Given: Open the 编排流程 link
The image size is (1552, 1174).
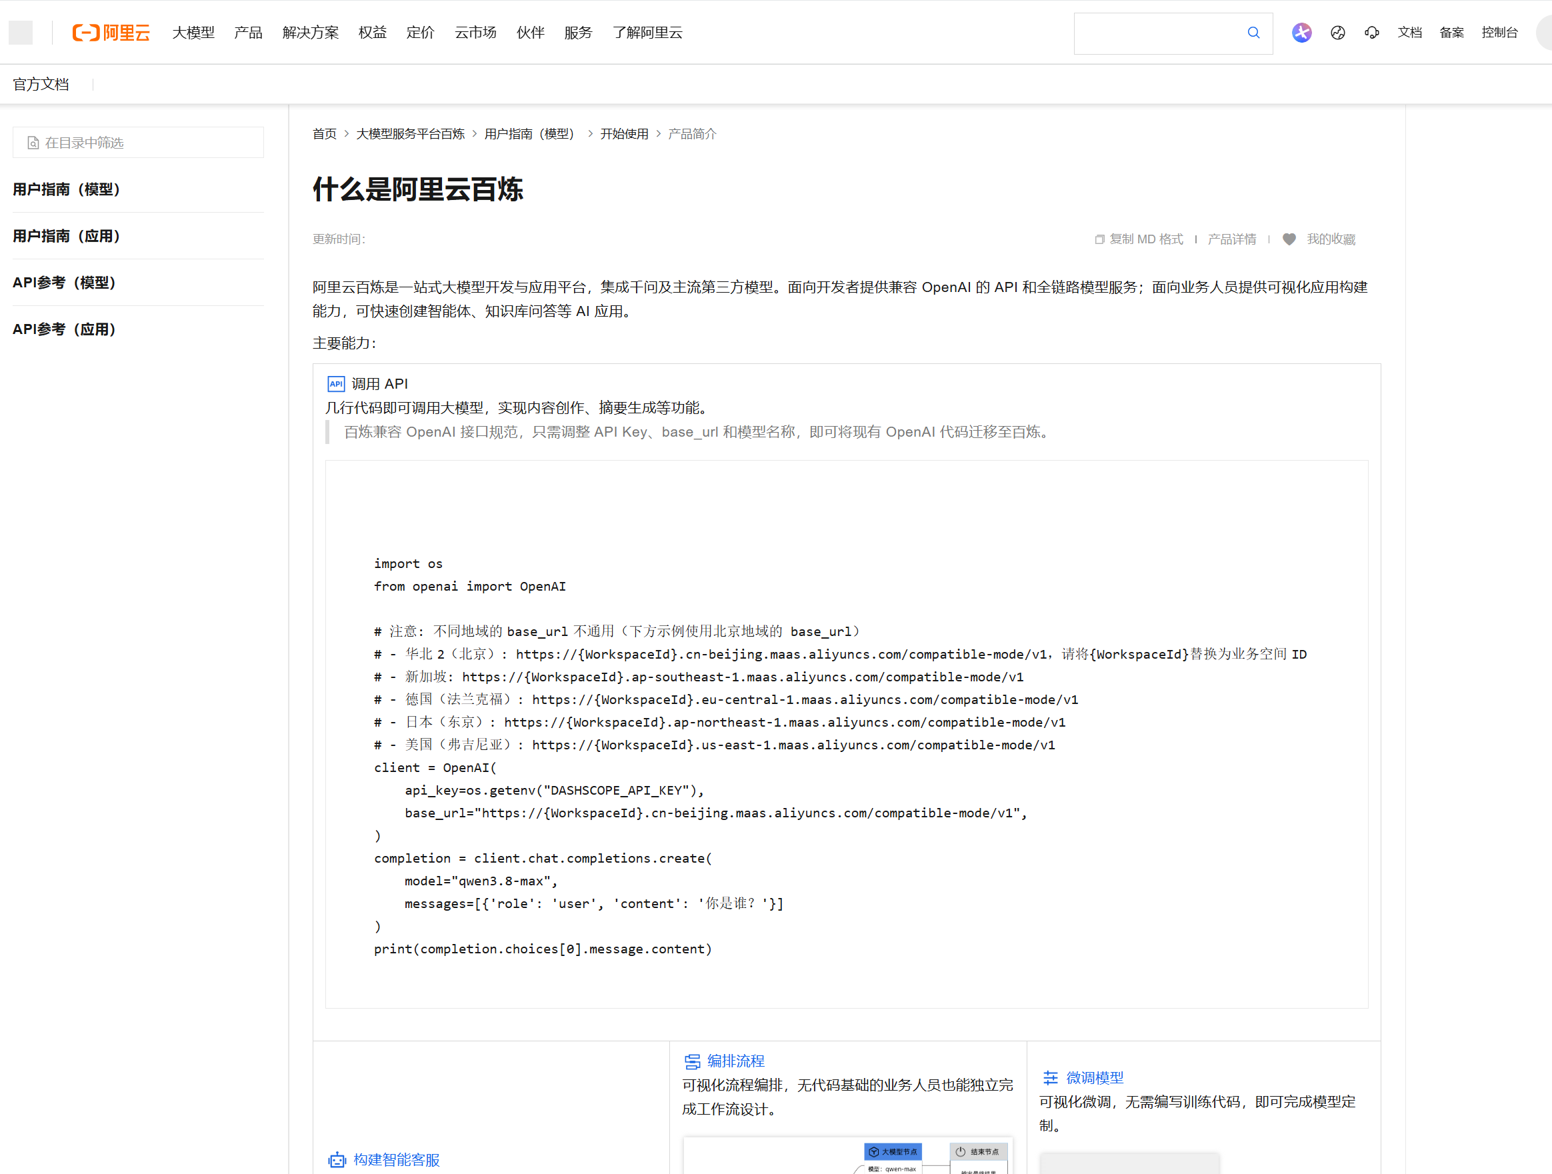Looking at the screenshot, I should (x=735, y=1061).
